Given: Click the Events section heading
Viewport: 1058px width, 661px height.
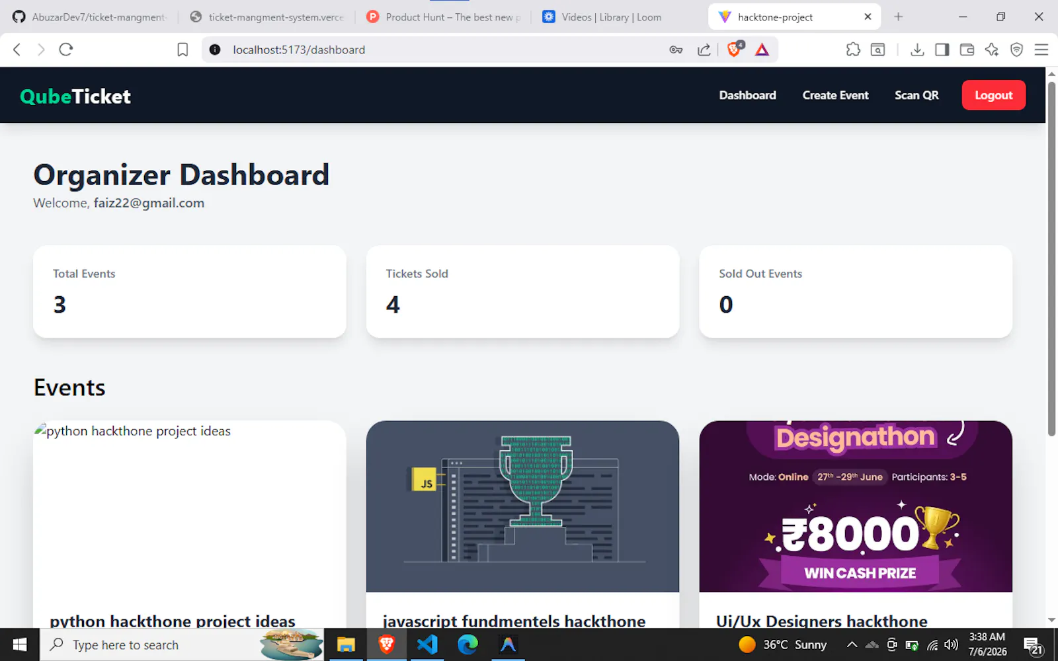Looking at the screenshot, I should pos(69,387).
